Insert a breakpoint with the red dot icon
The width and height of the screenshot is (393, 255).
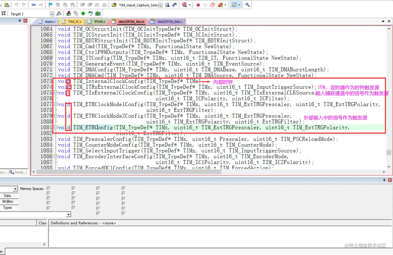[x=198, y=5]
